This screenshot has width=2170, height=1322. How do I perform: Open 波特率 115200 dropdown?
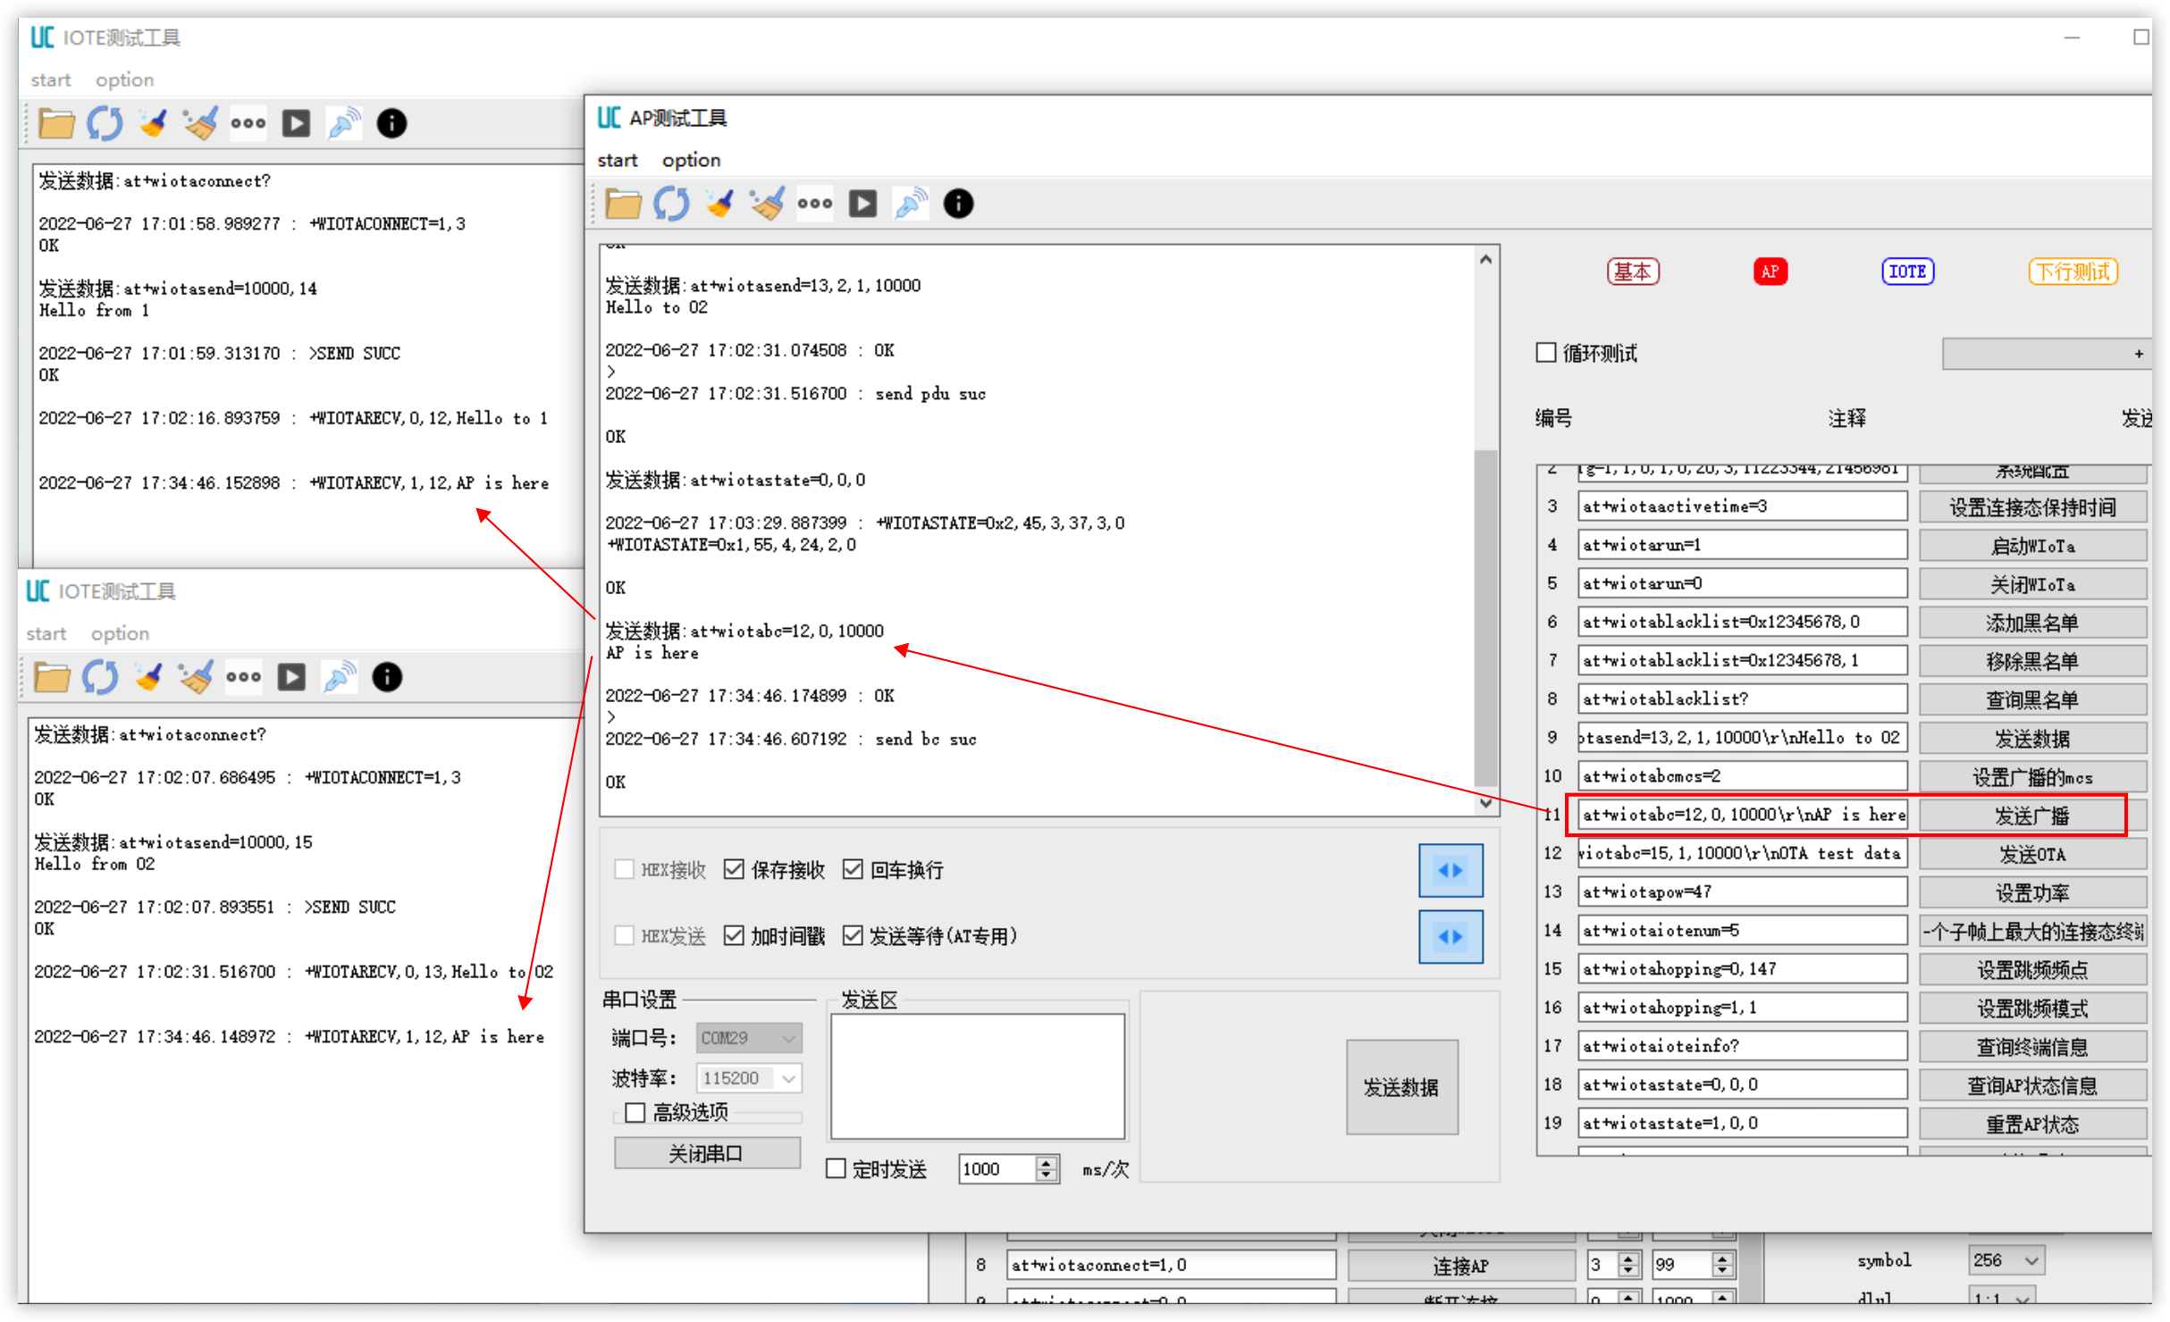coord(749,1078)
